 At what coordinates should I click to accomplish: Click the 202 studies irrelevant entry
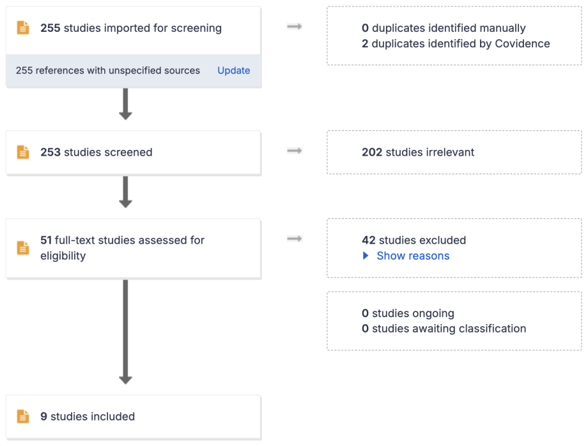(x=418, y=152)
